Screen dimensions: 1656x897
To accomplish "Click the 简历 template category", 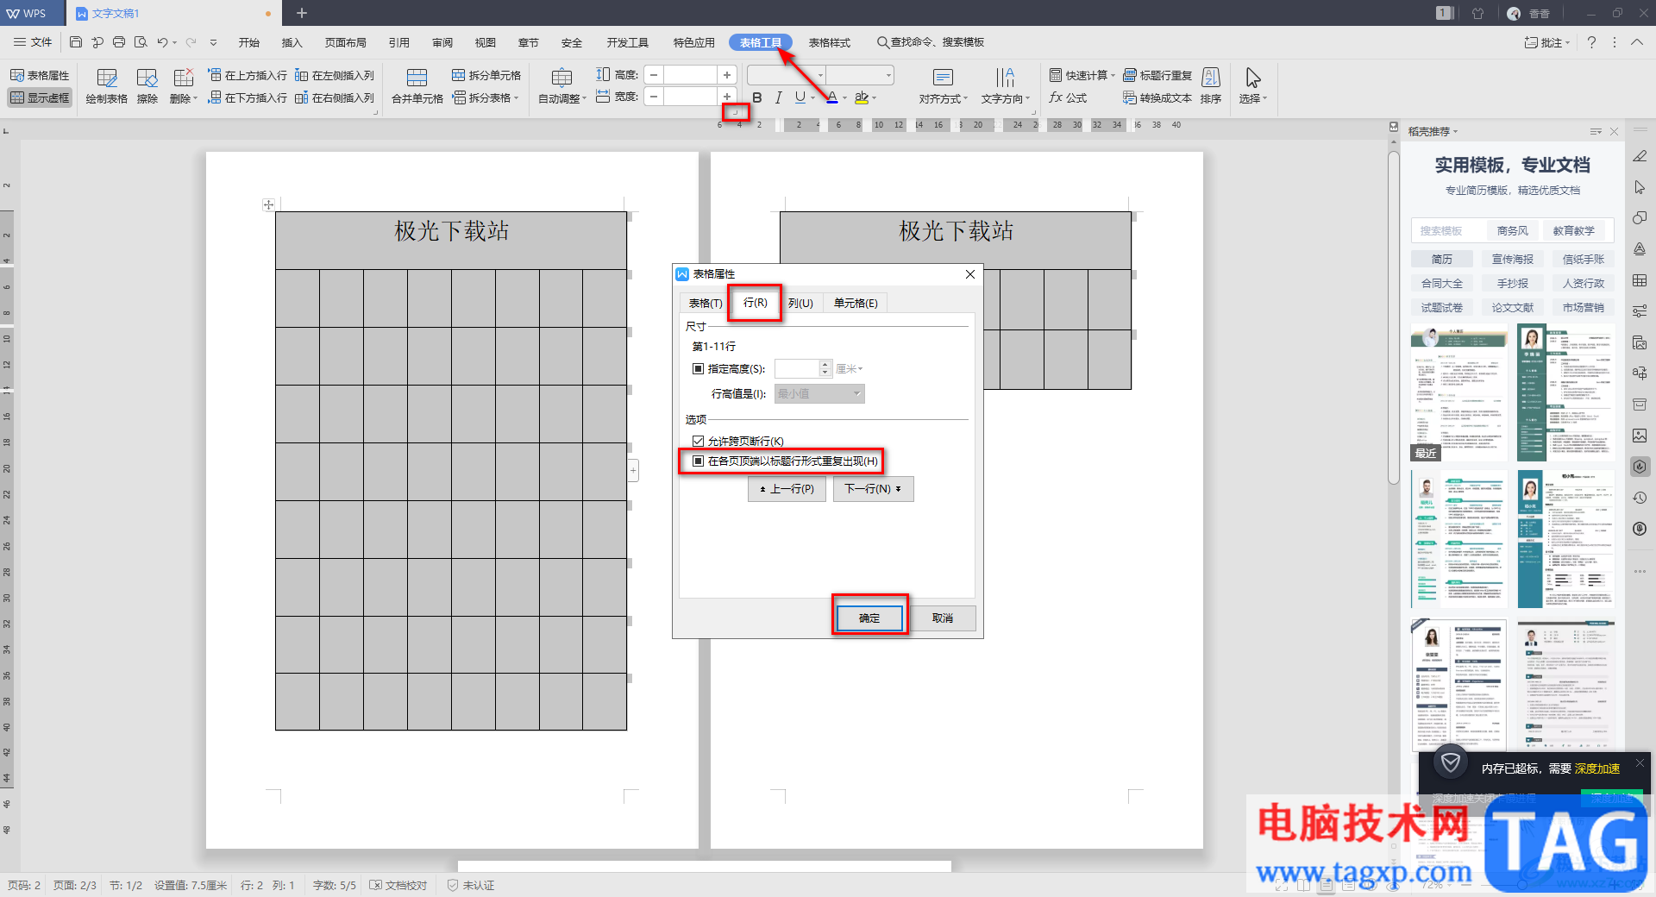I will (x=1442, y=259).
